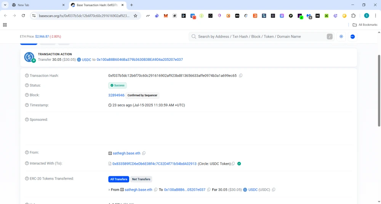Click the Base network icon in header
Image resolution: width=381 pixels, height=204 pixels.
tap(352, 36)
